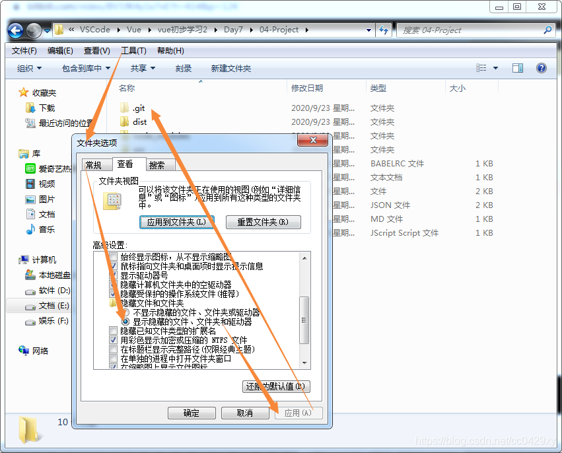The image size is (562, 453).
Task: Select the .git folder icon
Action: pyautogui.click(x=123, y=106)
